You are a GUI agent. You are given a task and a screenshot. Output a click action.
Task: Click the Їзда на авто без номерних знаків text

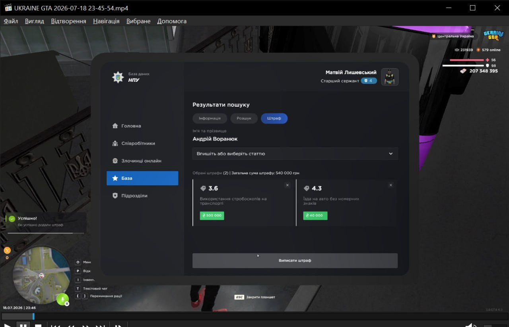[x=331, y=201]
